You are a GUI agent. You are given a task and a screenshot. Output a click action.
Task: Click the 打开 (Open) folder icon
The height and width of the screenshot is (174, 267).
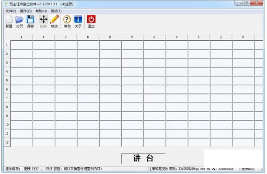click(x=20, y=21)
